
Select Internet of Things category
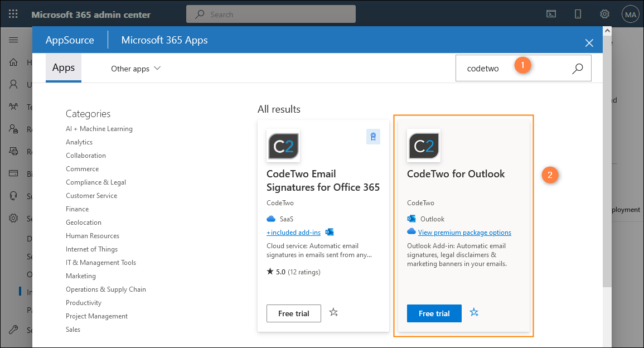coord(91,249)
